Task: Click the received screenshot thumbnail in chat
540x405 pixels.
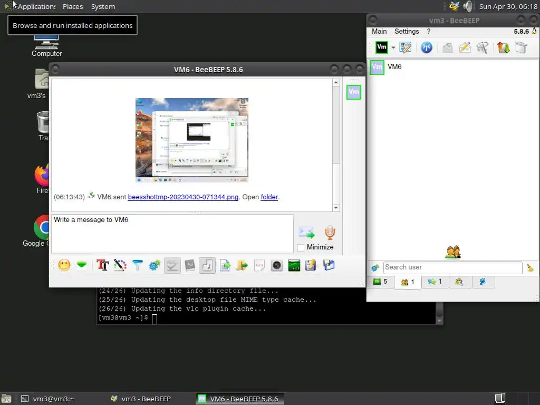Action: (192, 140)
